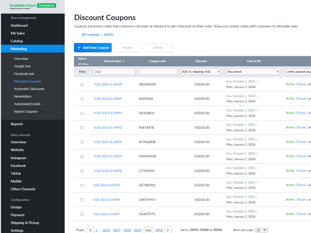Open coupon "V20-2023-4-4988" link
Viewport: 311px width, 233px height.
(108, 85)
